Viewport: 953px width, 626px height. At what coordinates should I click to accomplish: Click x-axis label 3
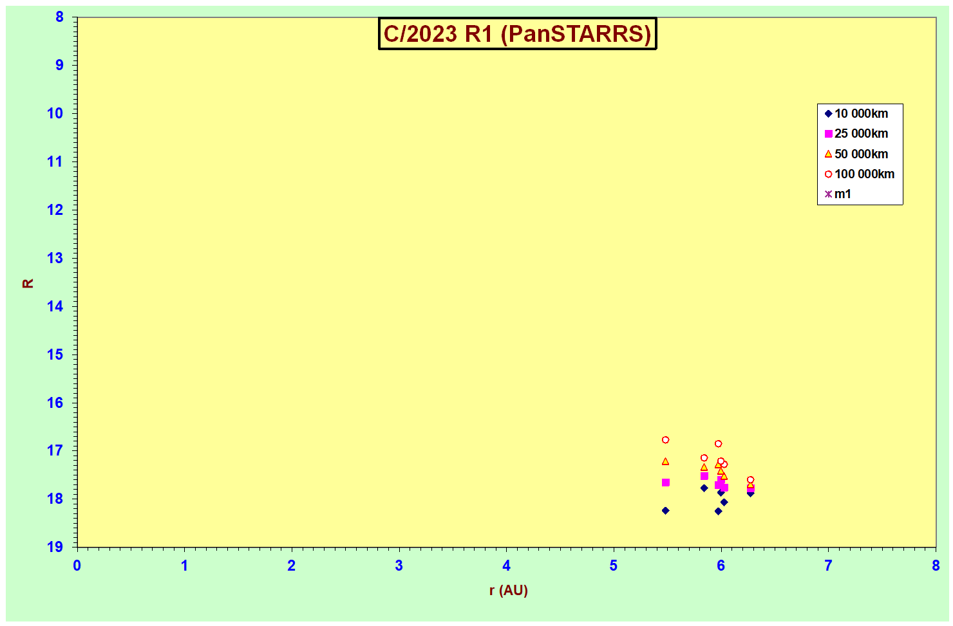399,566
